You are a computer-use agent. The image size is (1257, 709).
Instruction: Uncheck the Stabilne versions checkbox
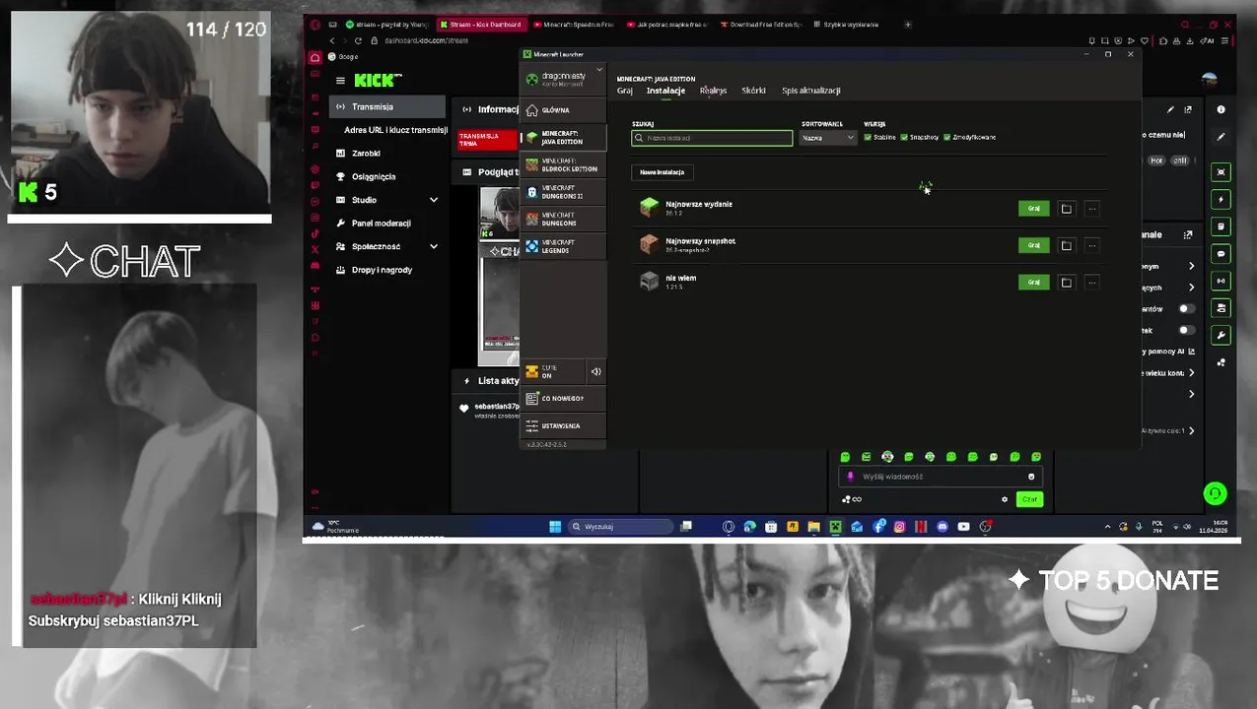[x=868, y=138]
